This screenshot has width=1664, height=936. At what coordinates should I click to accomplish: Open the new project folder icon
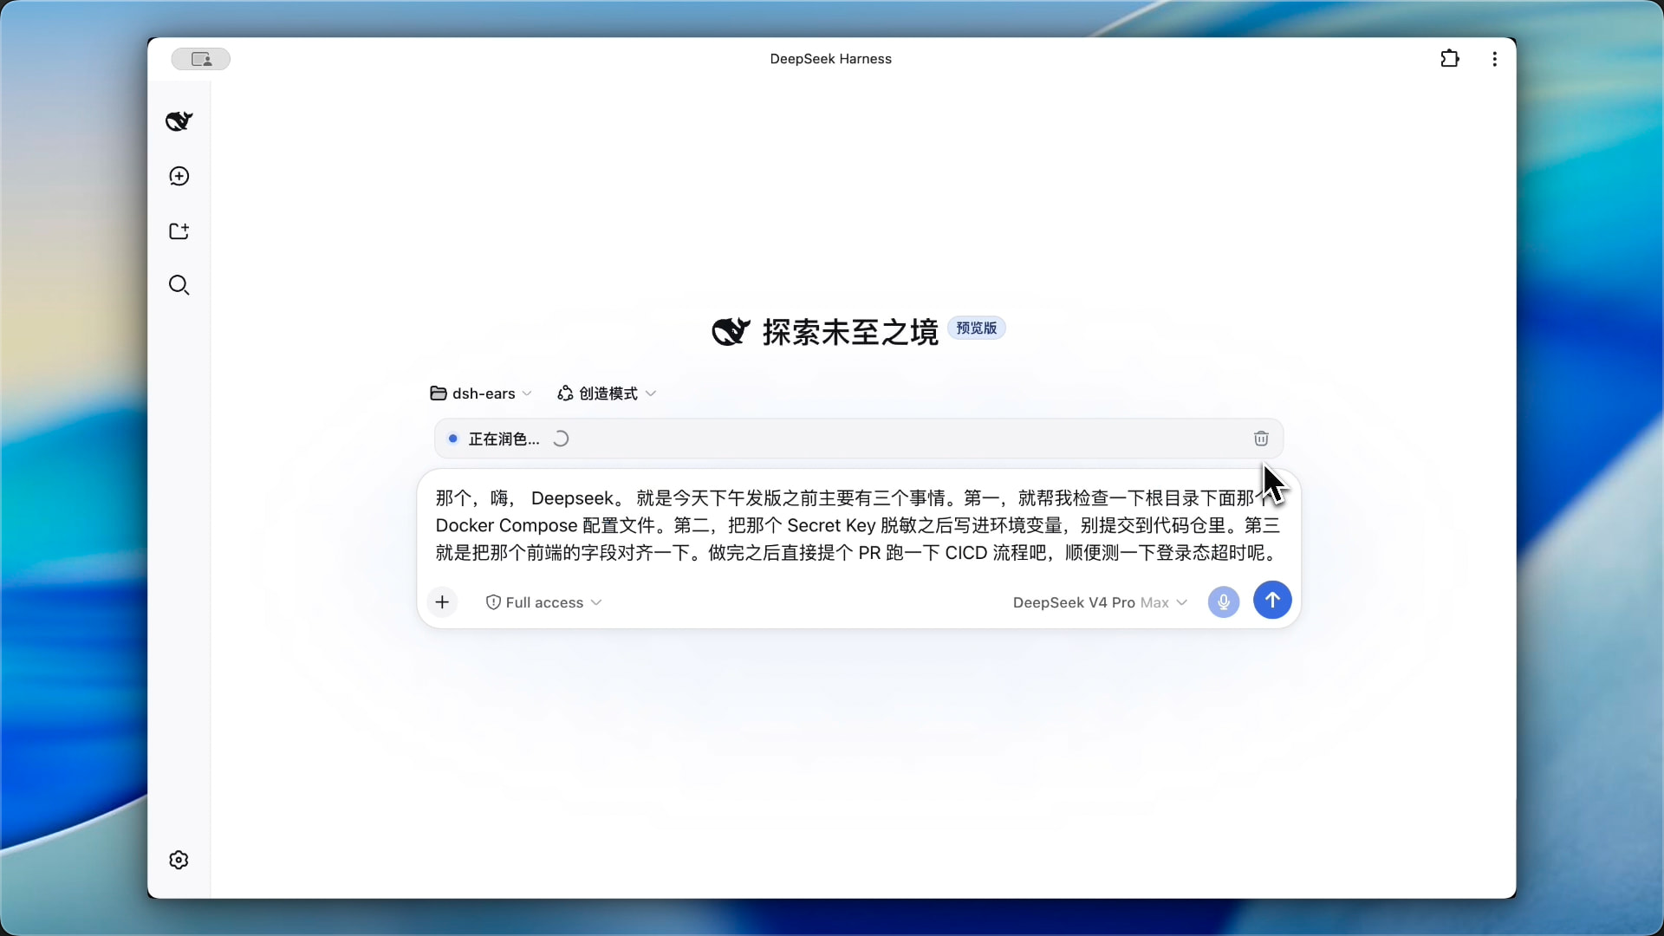click(179, 231)
